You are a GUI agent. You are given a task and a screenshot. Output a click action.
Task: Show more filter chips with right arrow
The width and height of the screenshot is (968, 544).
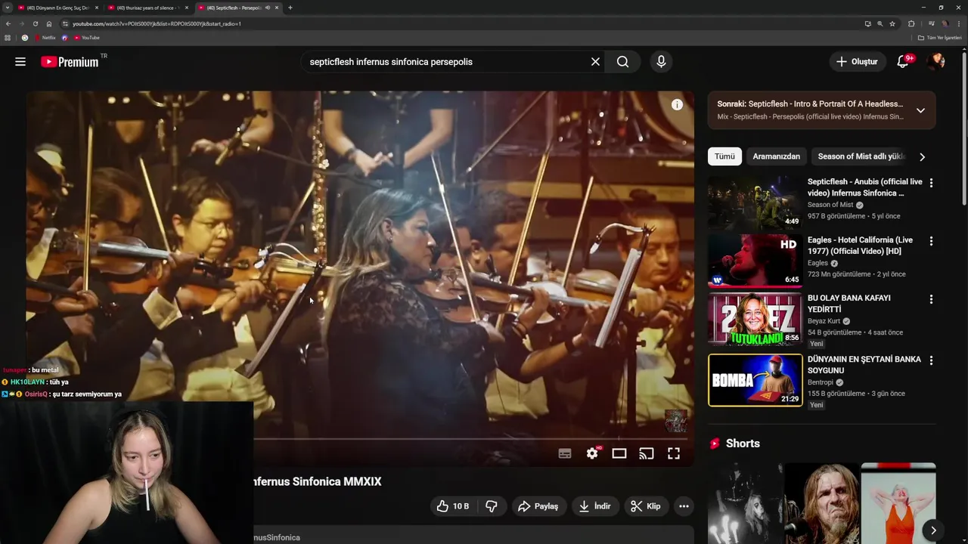click(x=922, y=157)
